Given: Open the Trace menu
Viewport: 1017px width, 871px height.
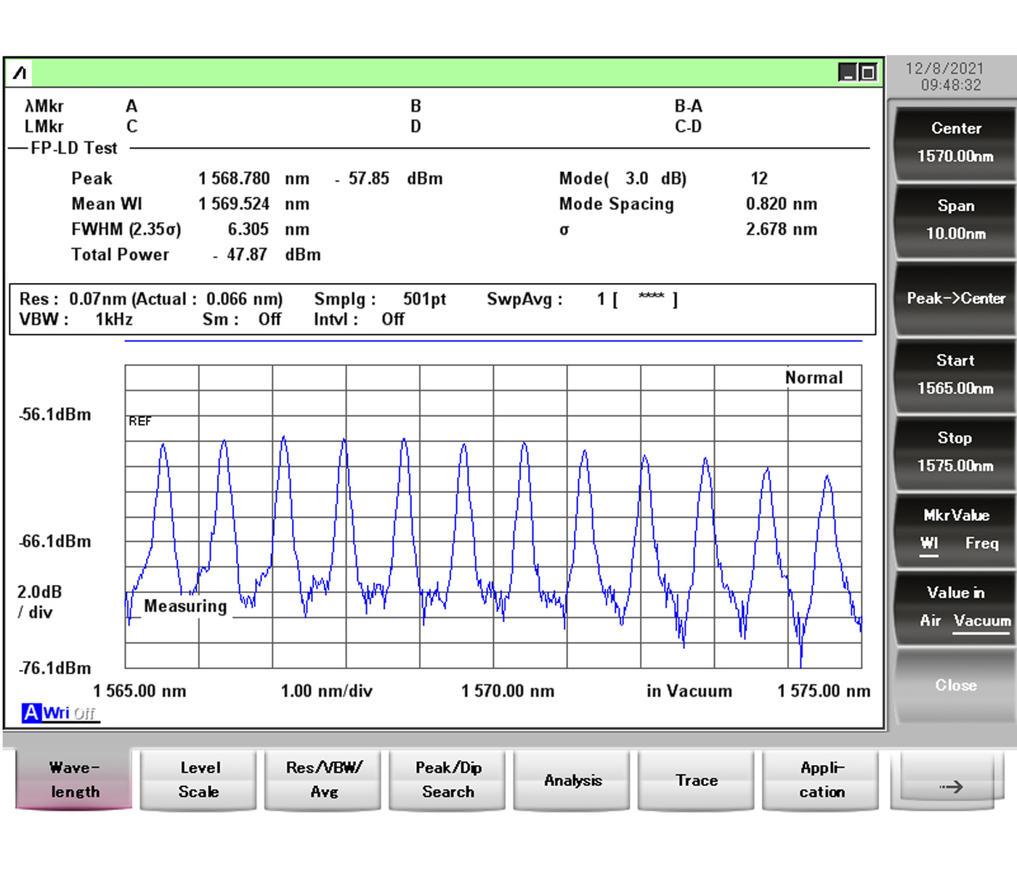Looking at the screenshot, I should [x=697, y=780].
